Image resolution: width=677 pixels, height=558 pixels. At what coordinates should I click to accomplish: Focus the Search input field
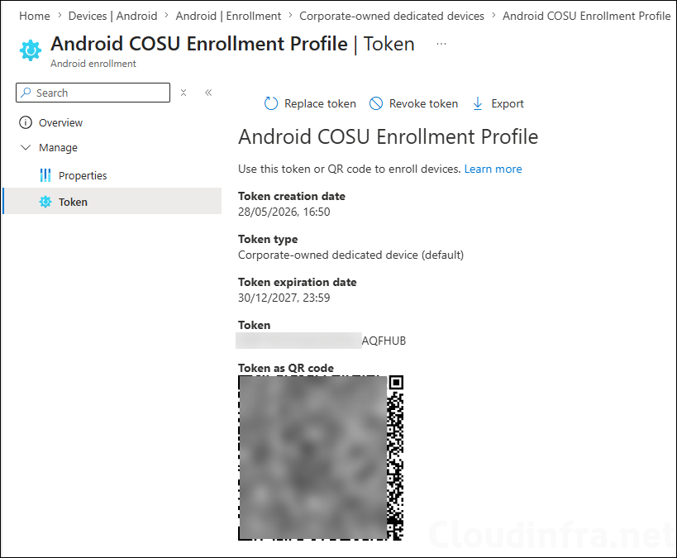click(x=93, y=93)
